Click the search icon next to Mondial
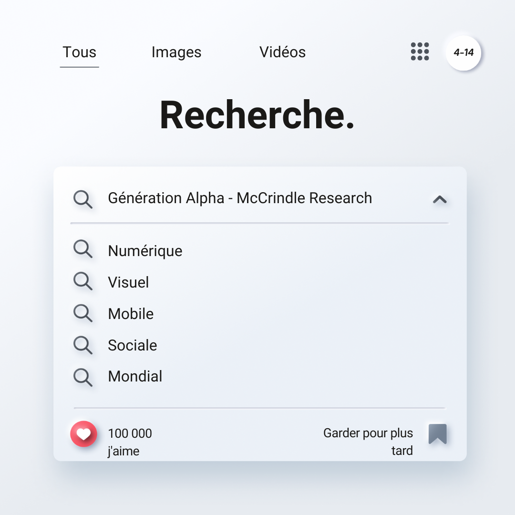Screen dimensions: 515x515 coord(82,377)
